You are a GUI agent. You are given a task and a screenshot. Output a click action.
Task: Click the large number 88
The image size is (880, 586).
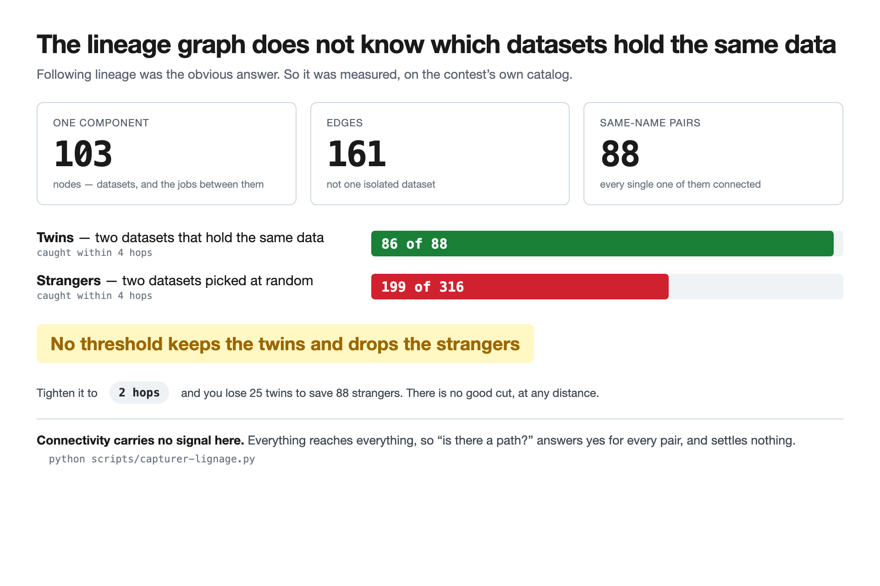tap(620, 154)
